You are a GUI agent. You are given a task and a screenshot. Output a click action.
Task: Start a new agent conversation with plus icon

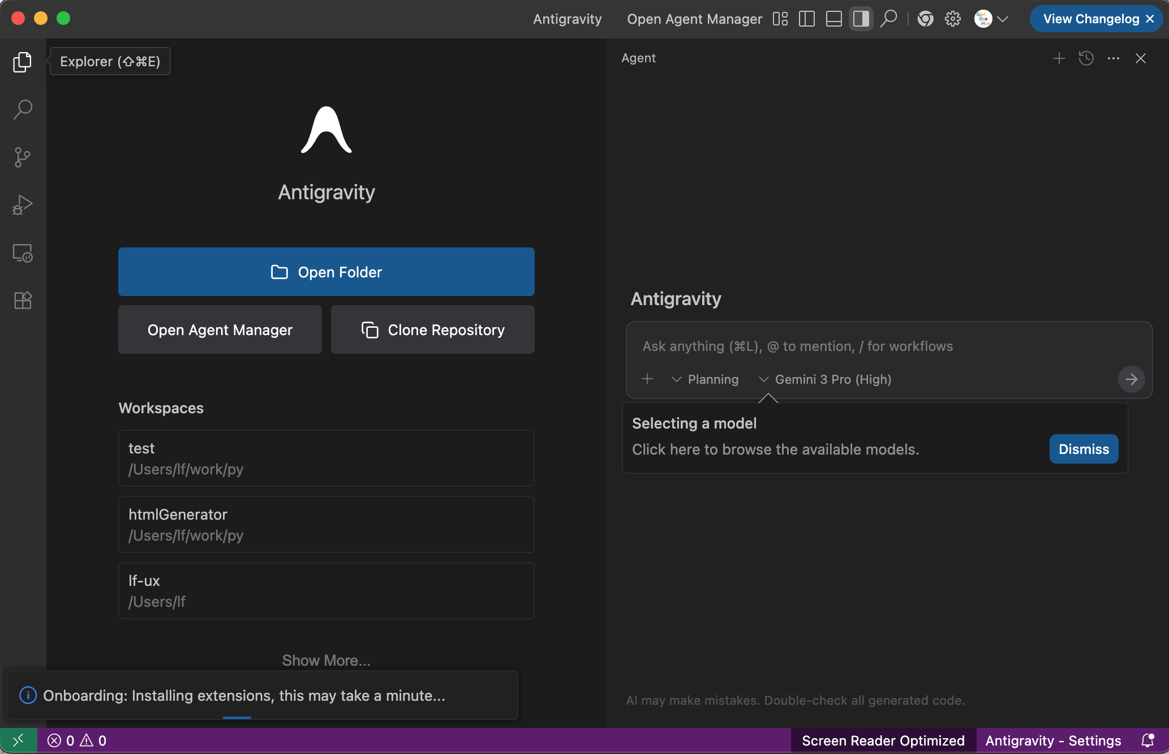pos(1059,58)
